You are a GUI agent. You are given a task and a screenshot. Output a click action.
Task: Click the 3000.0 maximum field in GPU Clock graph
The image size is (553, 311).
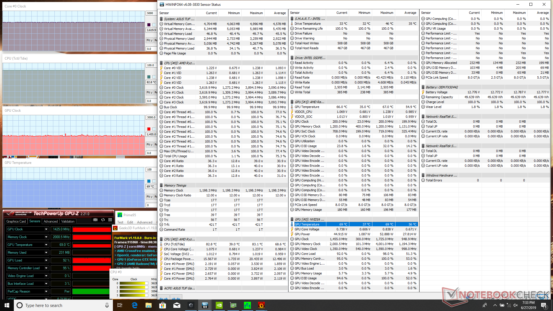click(151, 117)
